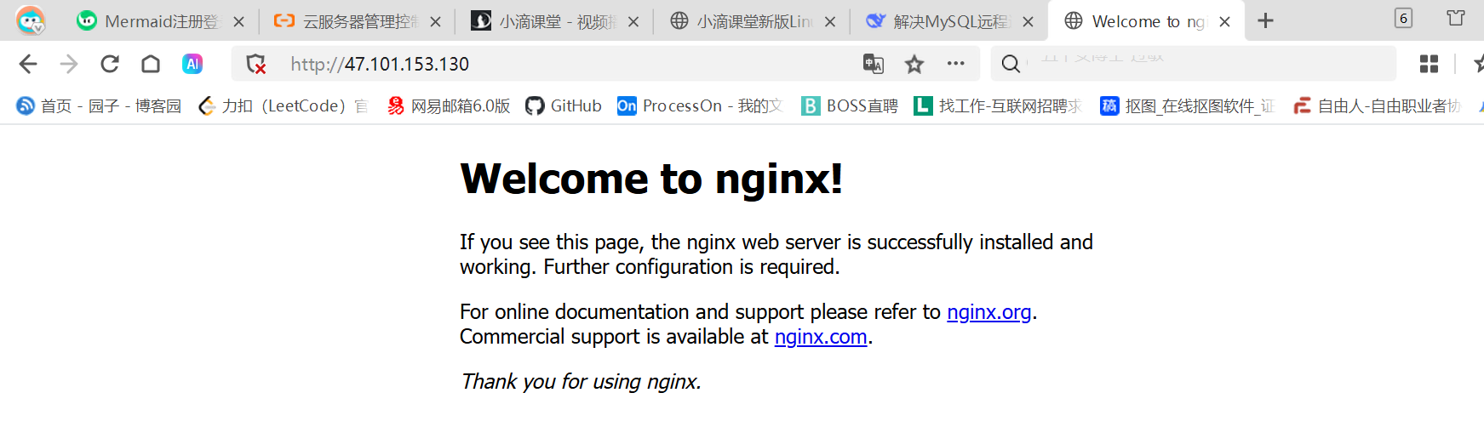
Task: Open the 力扣 (LeetCode) bookmark
Action: 284,105
